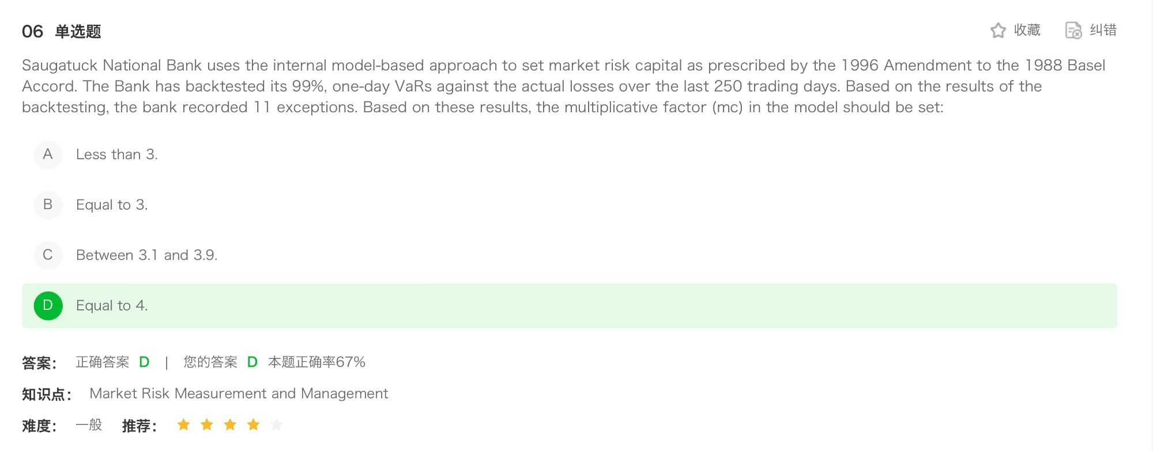The width and height of the screenshot is (1153, 451).
Task: Click the green D option circle
Action: [48, 305]
